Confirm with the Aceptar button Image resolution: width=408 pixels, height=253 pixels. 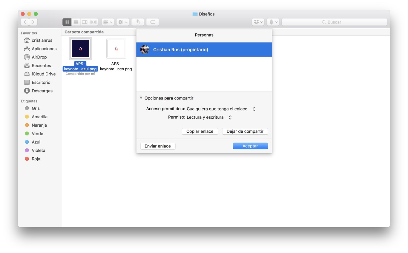250,146
